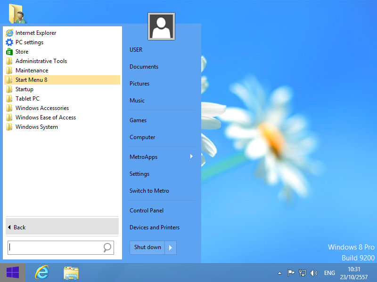Screen dimensions: 377x282
Task: Click the Shut down button
Action: (148, 247)
